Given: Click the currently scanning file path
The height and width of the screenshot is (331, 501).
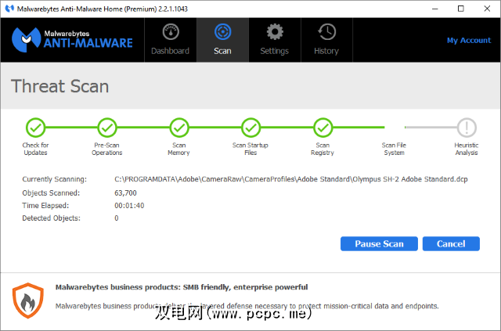Looking at the screenshot, I should tap(291, 179).
